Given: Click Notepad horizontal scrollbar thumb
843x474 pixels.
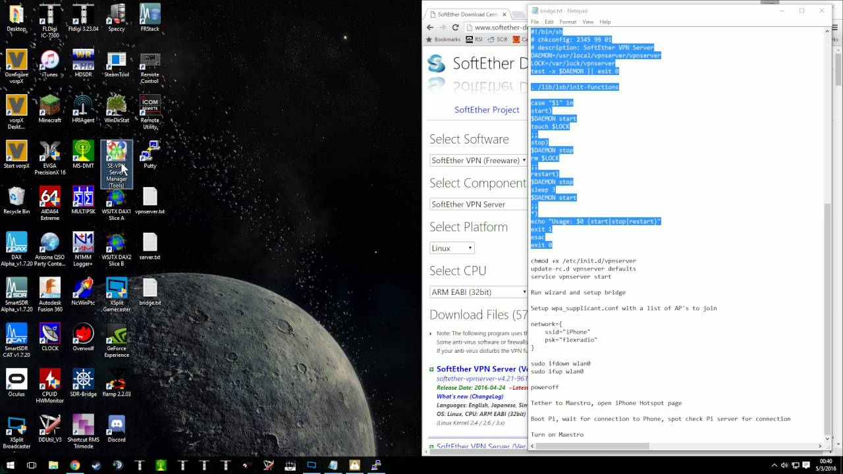Looking at the screenshot, I should tap(593, 446).
